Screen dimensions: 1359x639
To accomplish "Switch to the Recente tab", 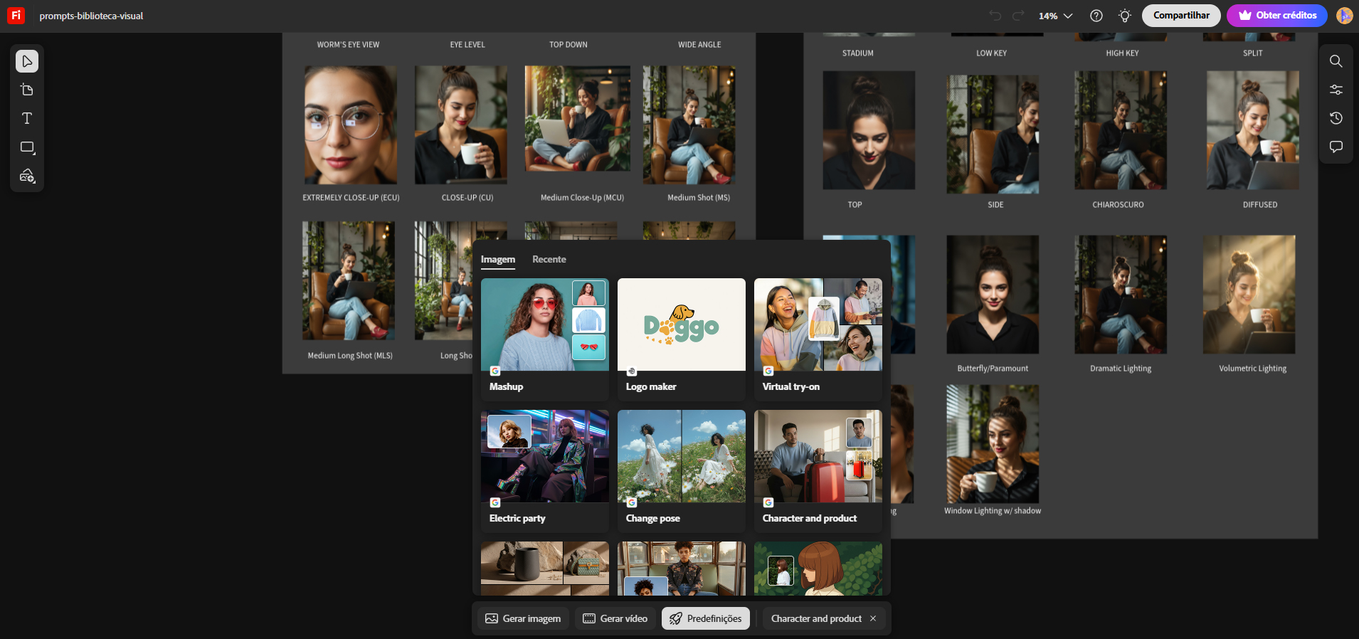I will (x=549, y=259).
